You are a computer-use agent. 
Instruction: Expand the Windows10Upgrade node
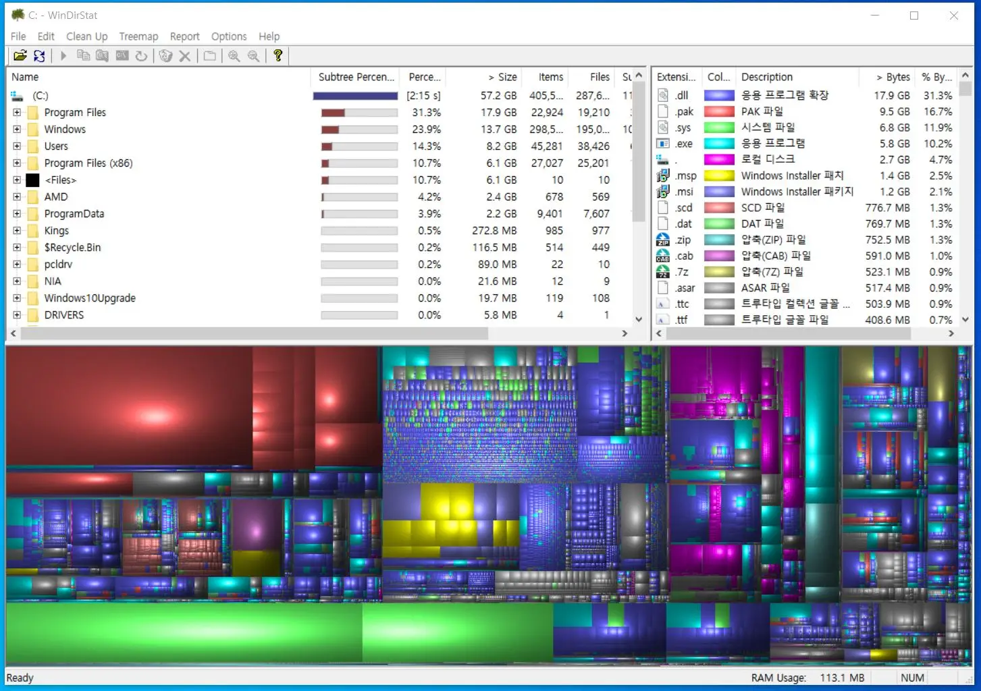(17, 298)
